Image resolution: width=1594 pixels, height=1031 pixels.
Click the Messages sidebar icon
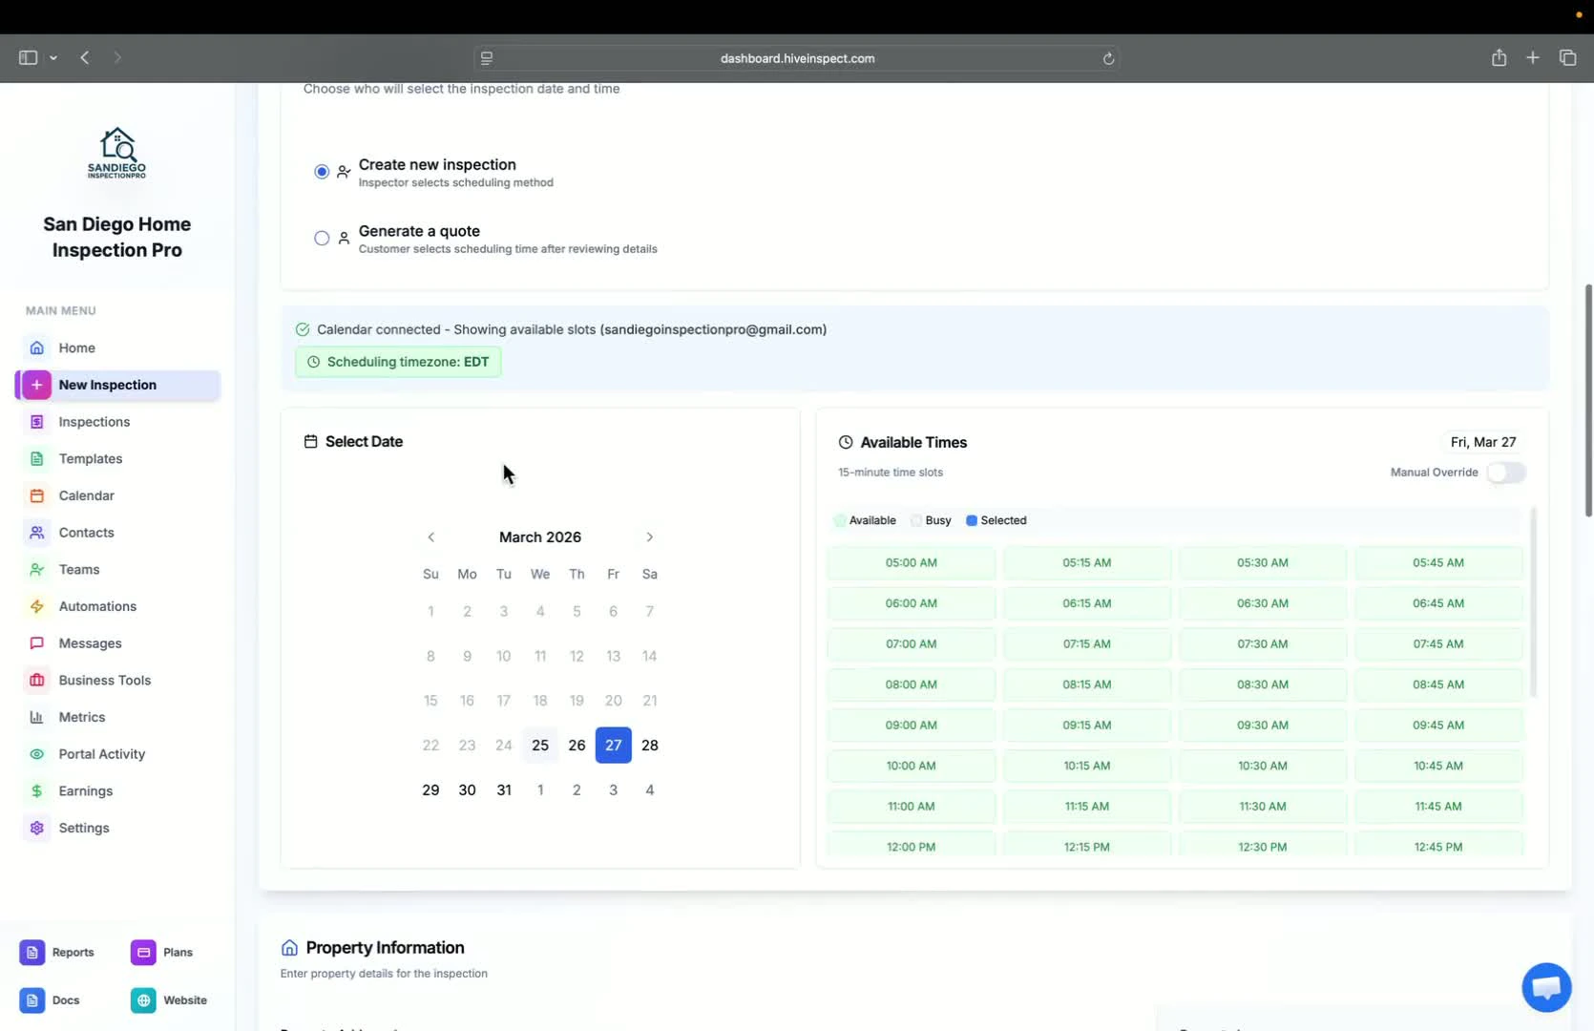[x=36, y=643]
